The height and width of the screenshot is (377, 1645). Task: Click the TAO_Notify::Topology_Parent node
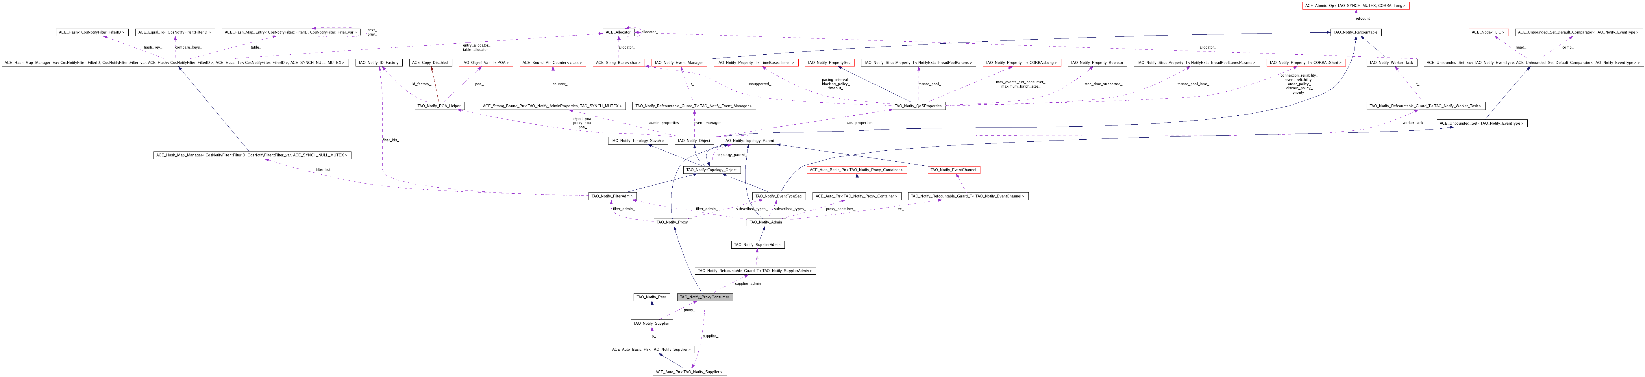[749, 141]
